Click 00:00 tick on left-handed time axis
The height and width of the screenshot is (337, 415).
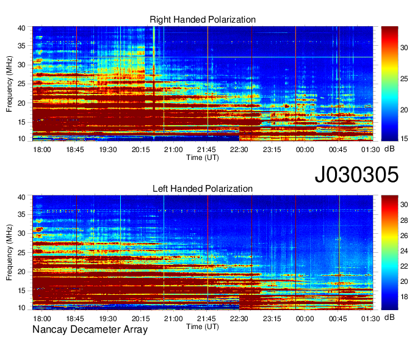click(305, 319)
